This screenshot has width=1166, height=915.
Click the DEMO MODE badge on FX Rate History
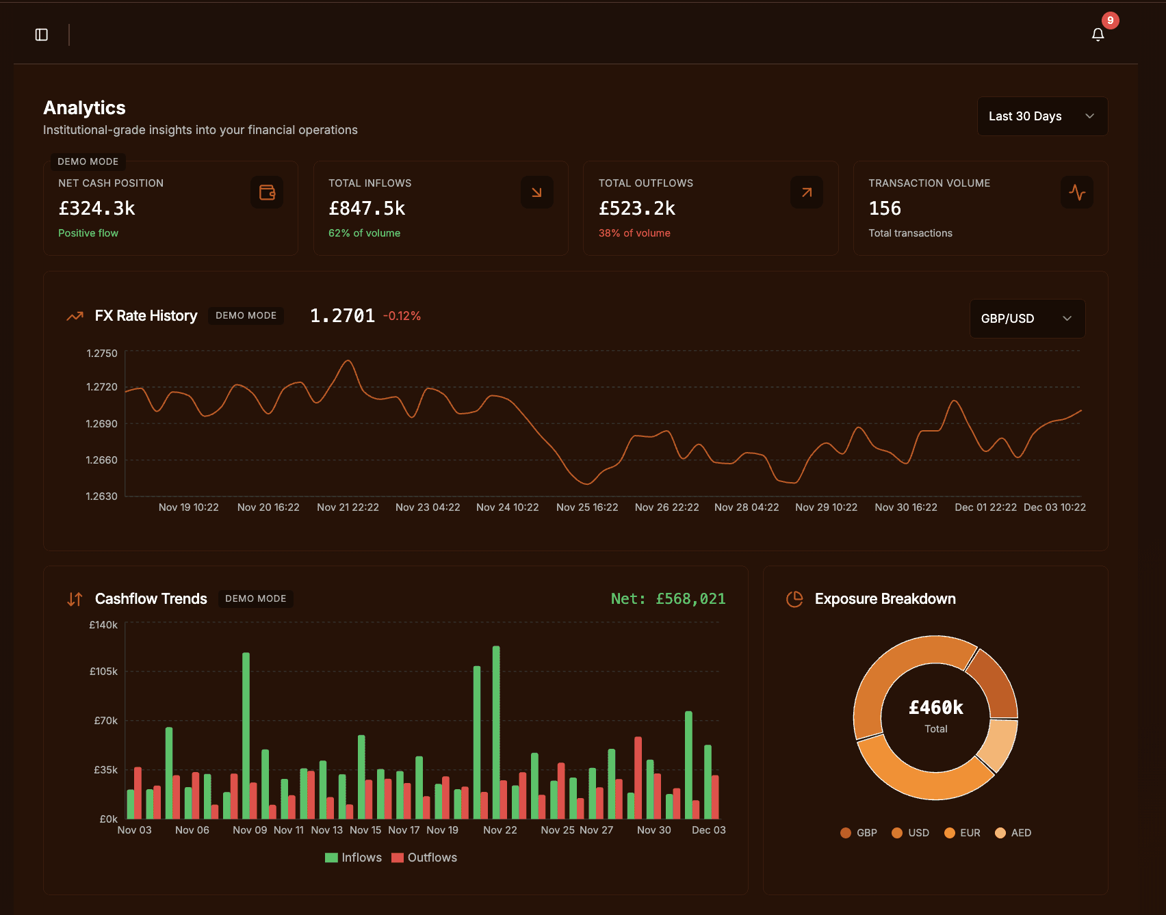pyautogui.click(x=246, y=315)
